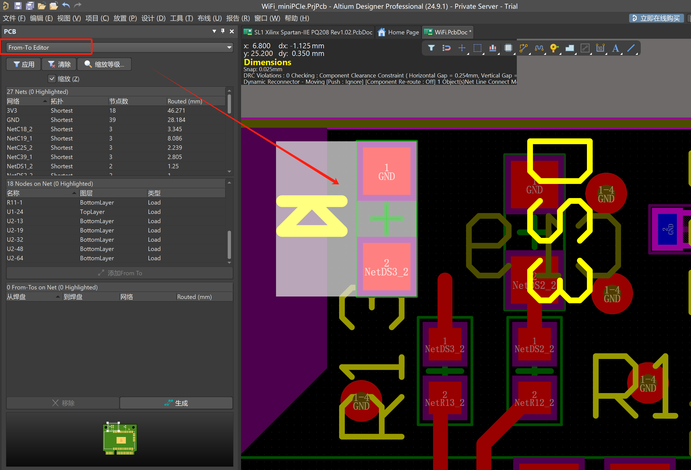Click the 缩放等级 zoom level button
This screenshot has width=691, height=470.
tap(104, 64)
